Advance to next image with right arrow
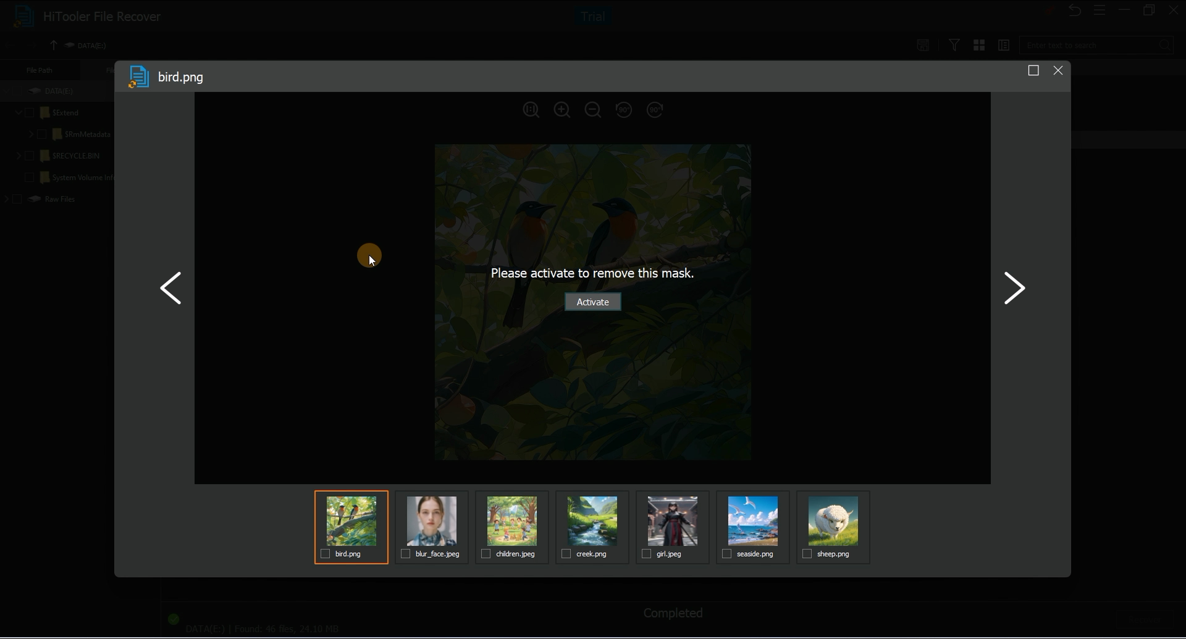Image resolution: width=1186 pixels, height=639 pixels. [1014, 288]
